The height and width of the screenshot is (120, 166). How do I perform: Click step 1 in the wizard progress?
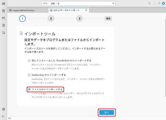[22, 19]
